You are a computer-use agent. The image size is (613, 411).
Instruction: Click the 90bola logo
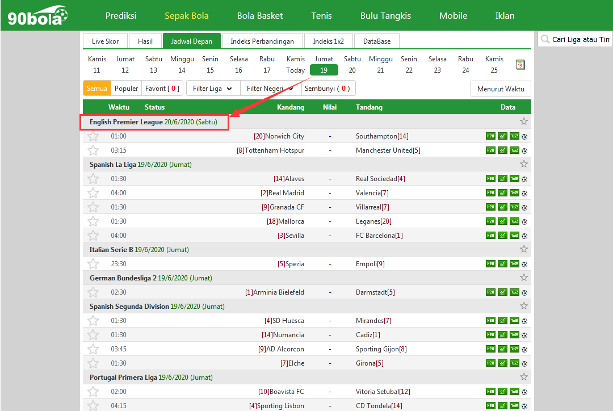[x=37, y=16]
